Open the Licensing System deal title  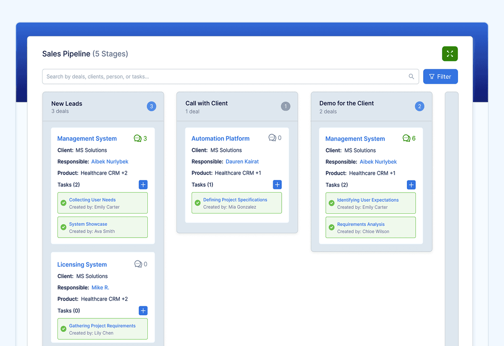point(82,265)
